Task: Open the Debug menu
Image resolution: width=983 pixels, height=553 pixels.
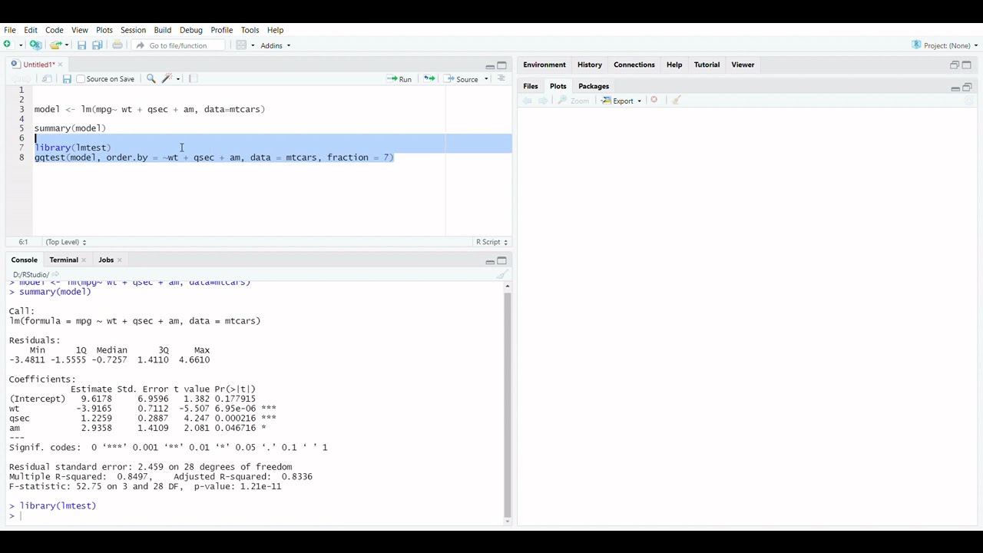Action: click(x=191, y=30)
